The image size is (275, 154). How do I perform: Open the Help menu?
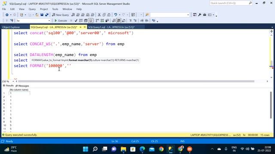[x=79, y=9]
